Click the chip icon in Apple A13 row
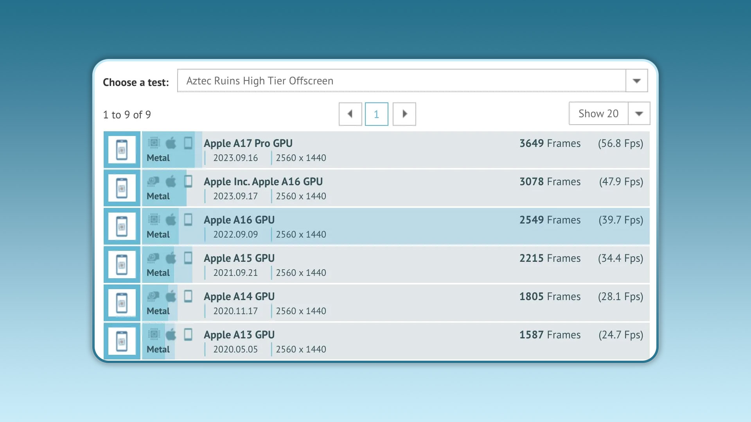This screenshot has width=751, height=422. pyautogui.click(x=154, y=334)
